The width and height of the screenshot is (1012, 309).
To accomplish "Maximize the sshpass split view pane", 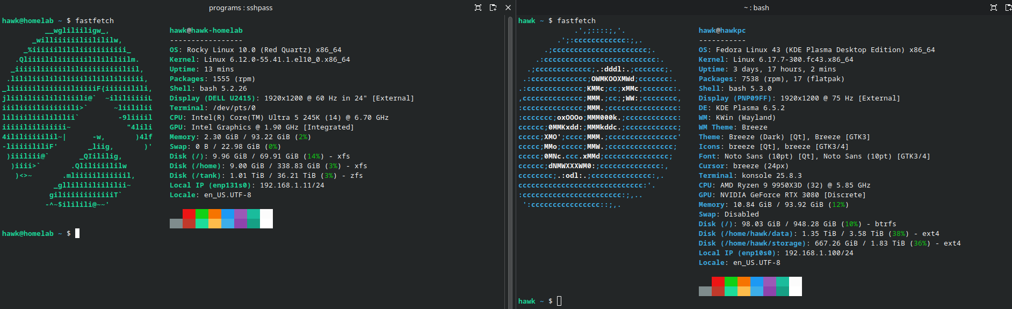I will tap(478, 8).
